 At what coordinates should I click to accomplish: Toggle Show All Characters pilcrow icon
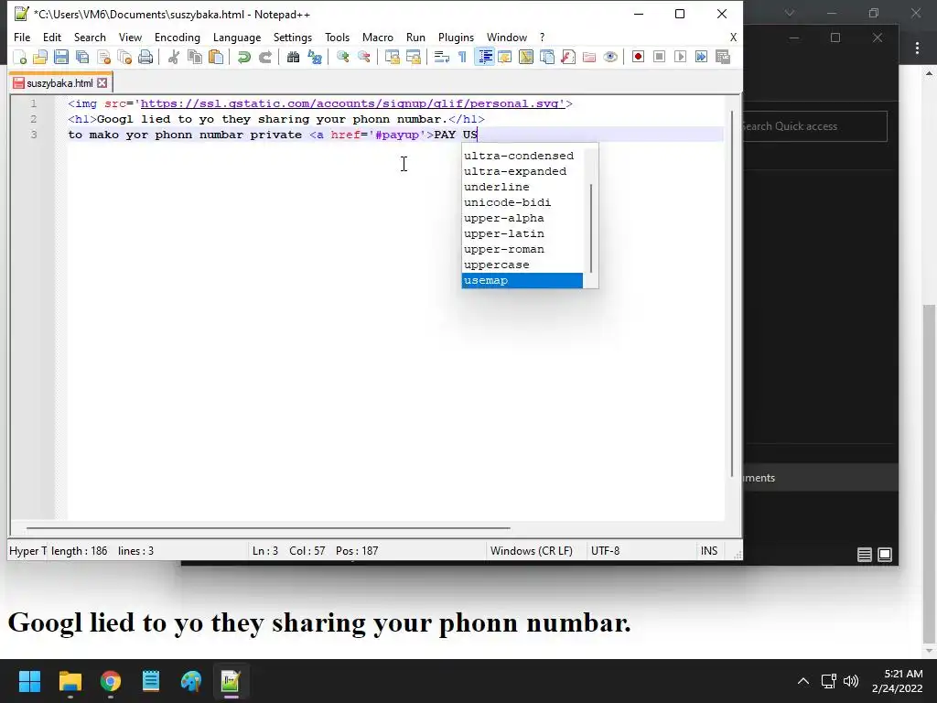[462, 57]
